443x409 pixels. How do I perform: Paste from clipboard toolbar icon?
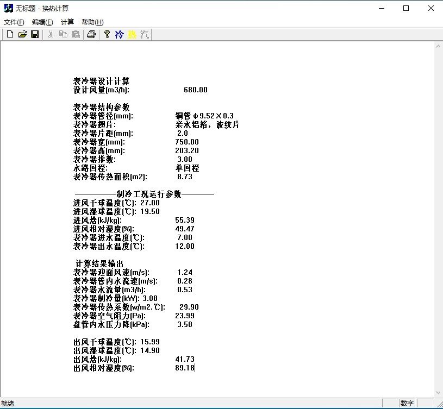[76, 34]
